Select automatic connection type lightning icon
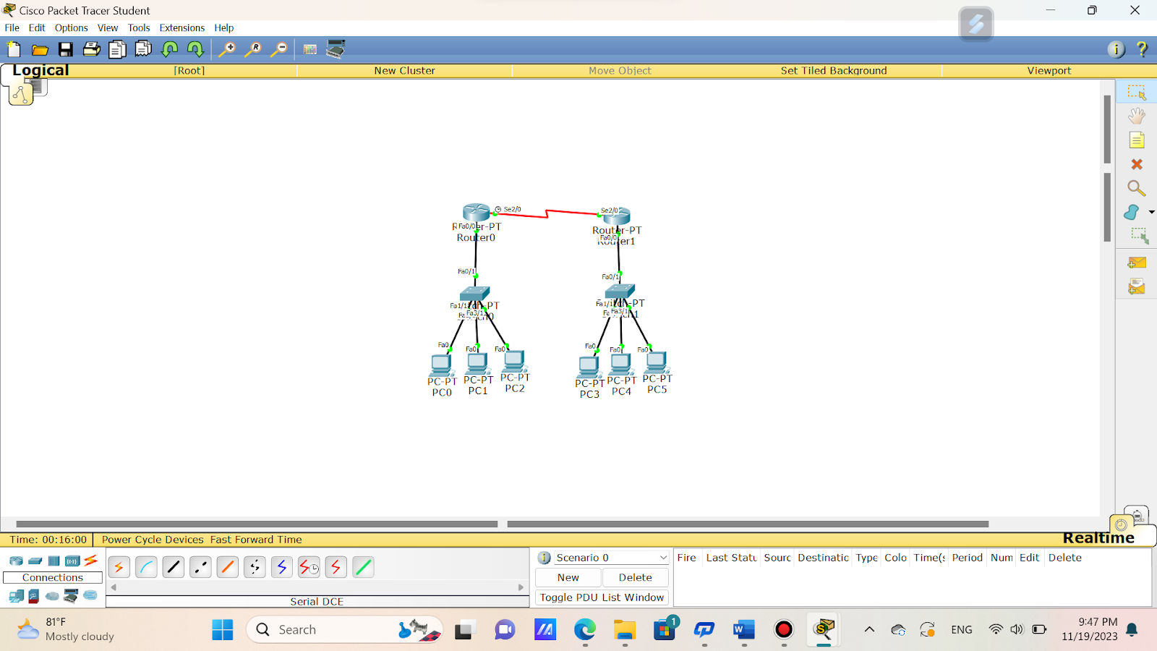This screenshot has width=1157, height=651. pyautogui.click(x=119, y=567)
